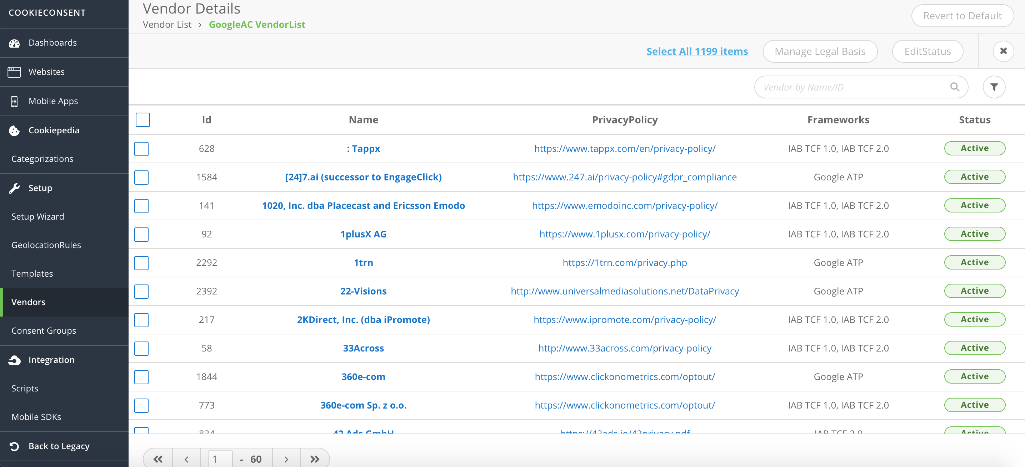This screenshot has width=1025, height=467.
Task: Click the PrivacyPolicy column header
Action: 625,120
